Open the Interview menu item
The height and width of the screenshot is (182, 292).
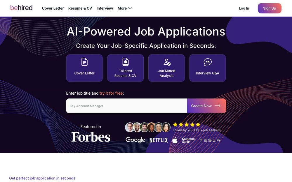[x=105, y=8]
